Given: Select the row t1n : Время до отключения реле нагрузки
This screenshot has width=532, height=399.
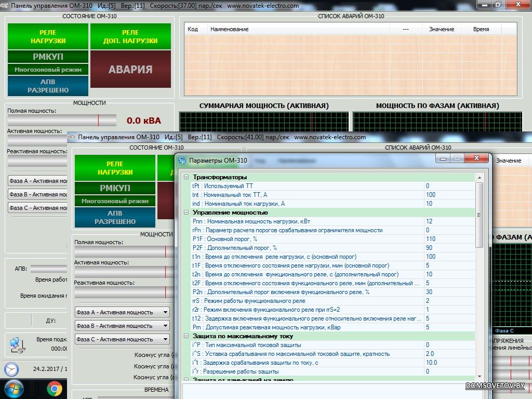Looking at the screenshot, I should click(x=332, y=257).
